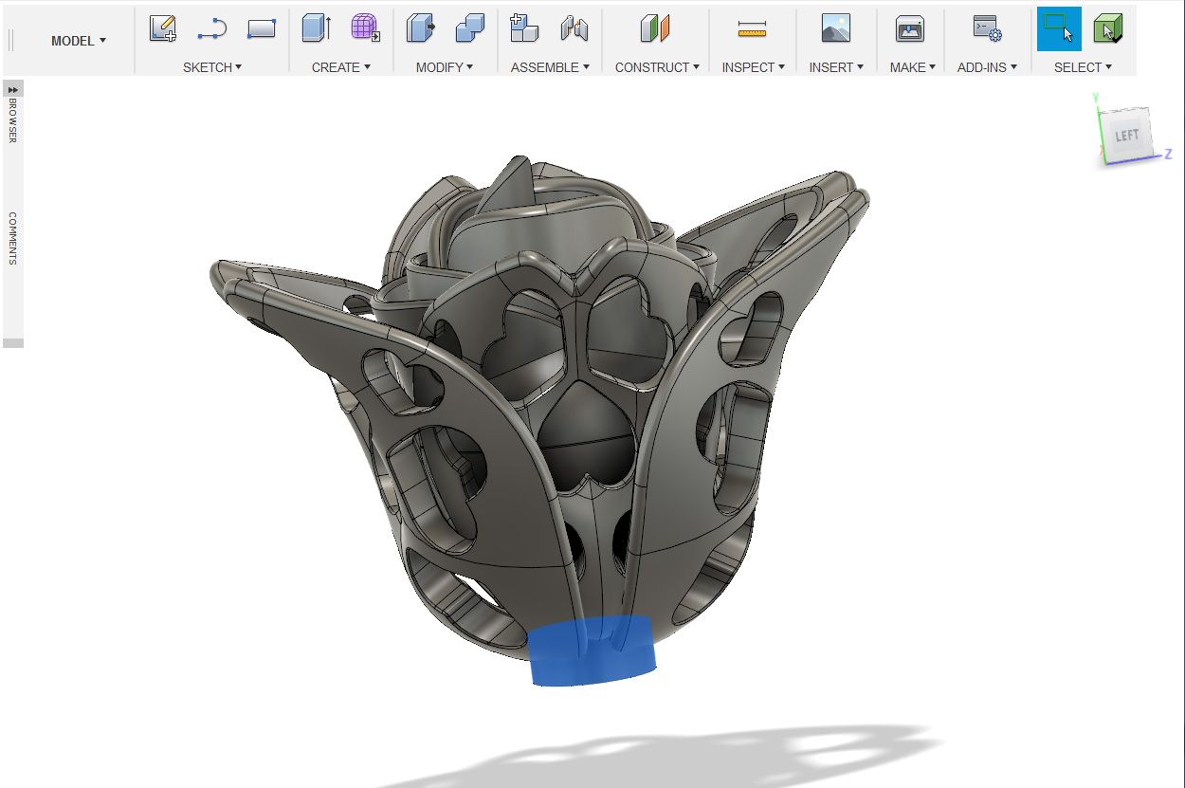Choose the Rectangle sketch tool
1185x788 pixels.
(261, 29)
